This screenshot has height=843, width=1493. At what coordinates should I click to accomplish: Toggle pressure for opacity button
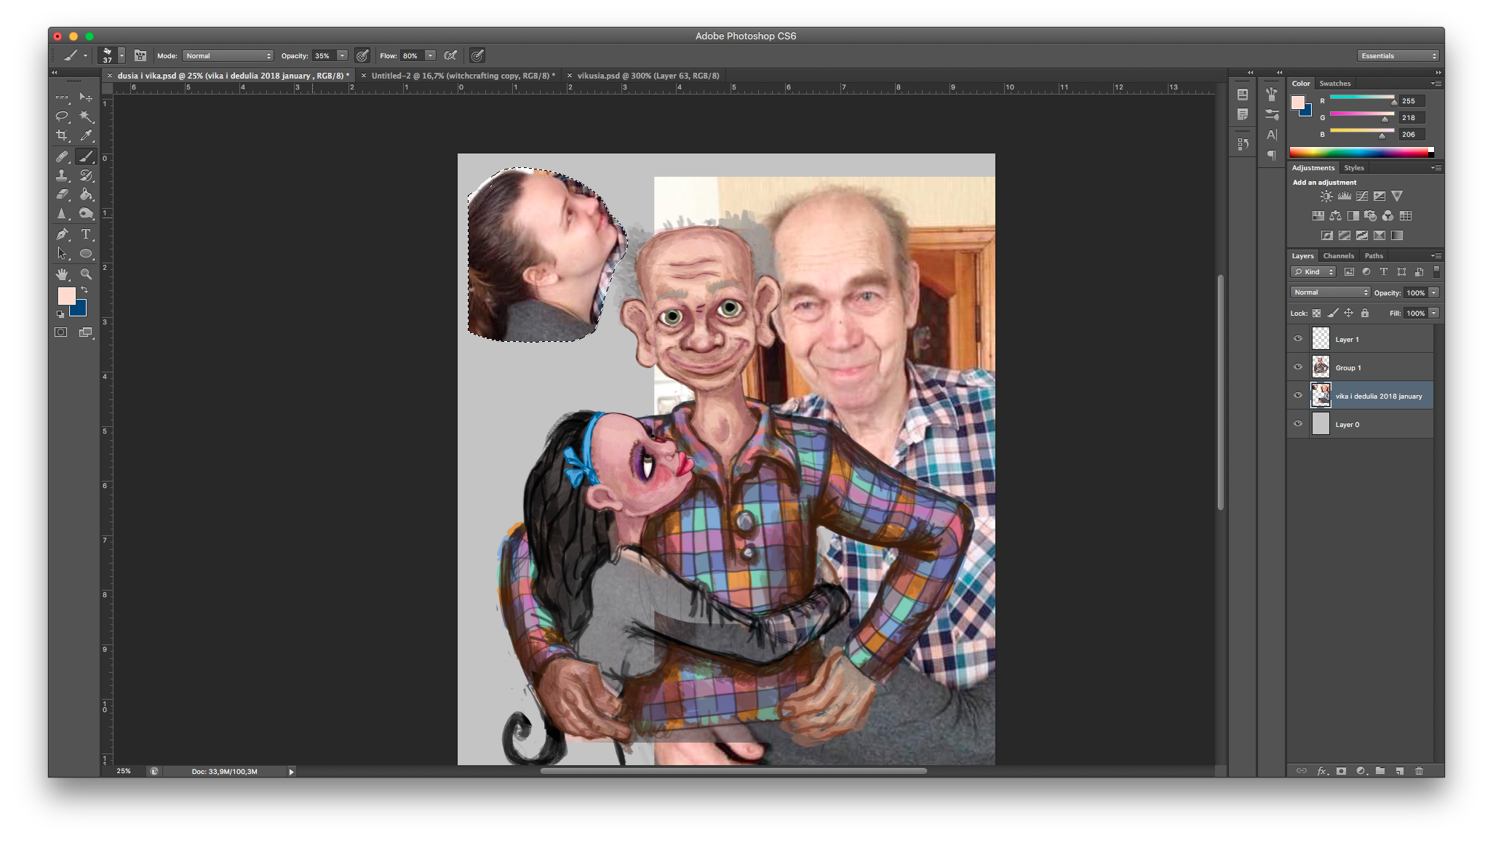(x=362, y=55)
